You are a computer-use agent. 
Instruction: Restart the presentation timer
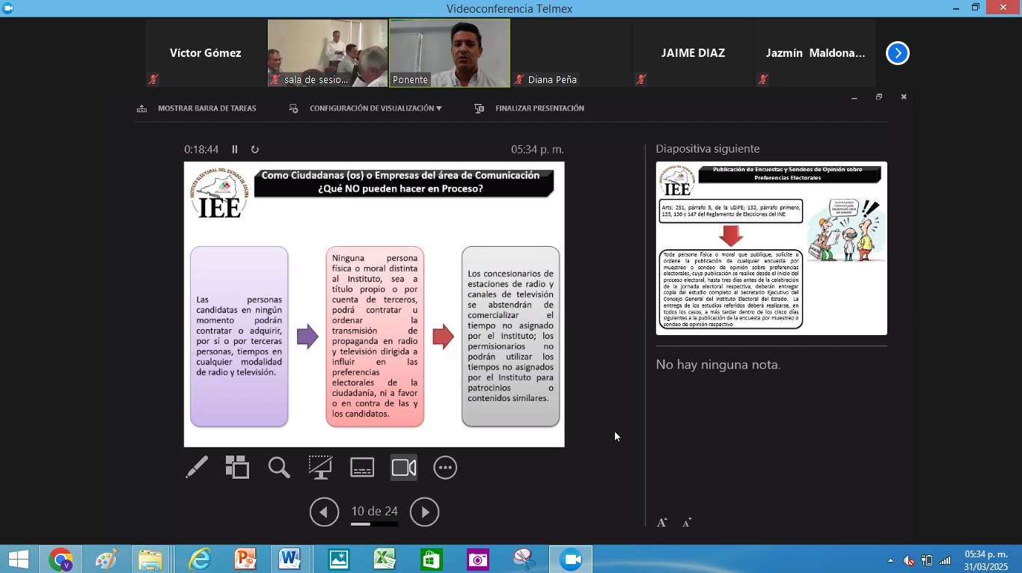click(255, 150)
